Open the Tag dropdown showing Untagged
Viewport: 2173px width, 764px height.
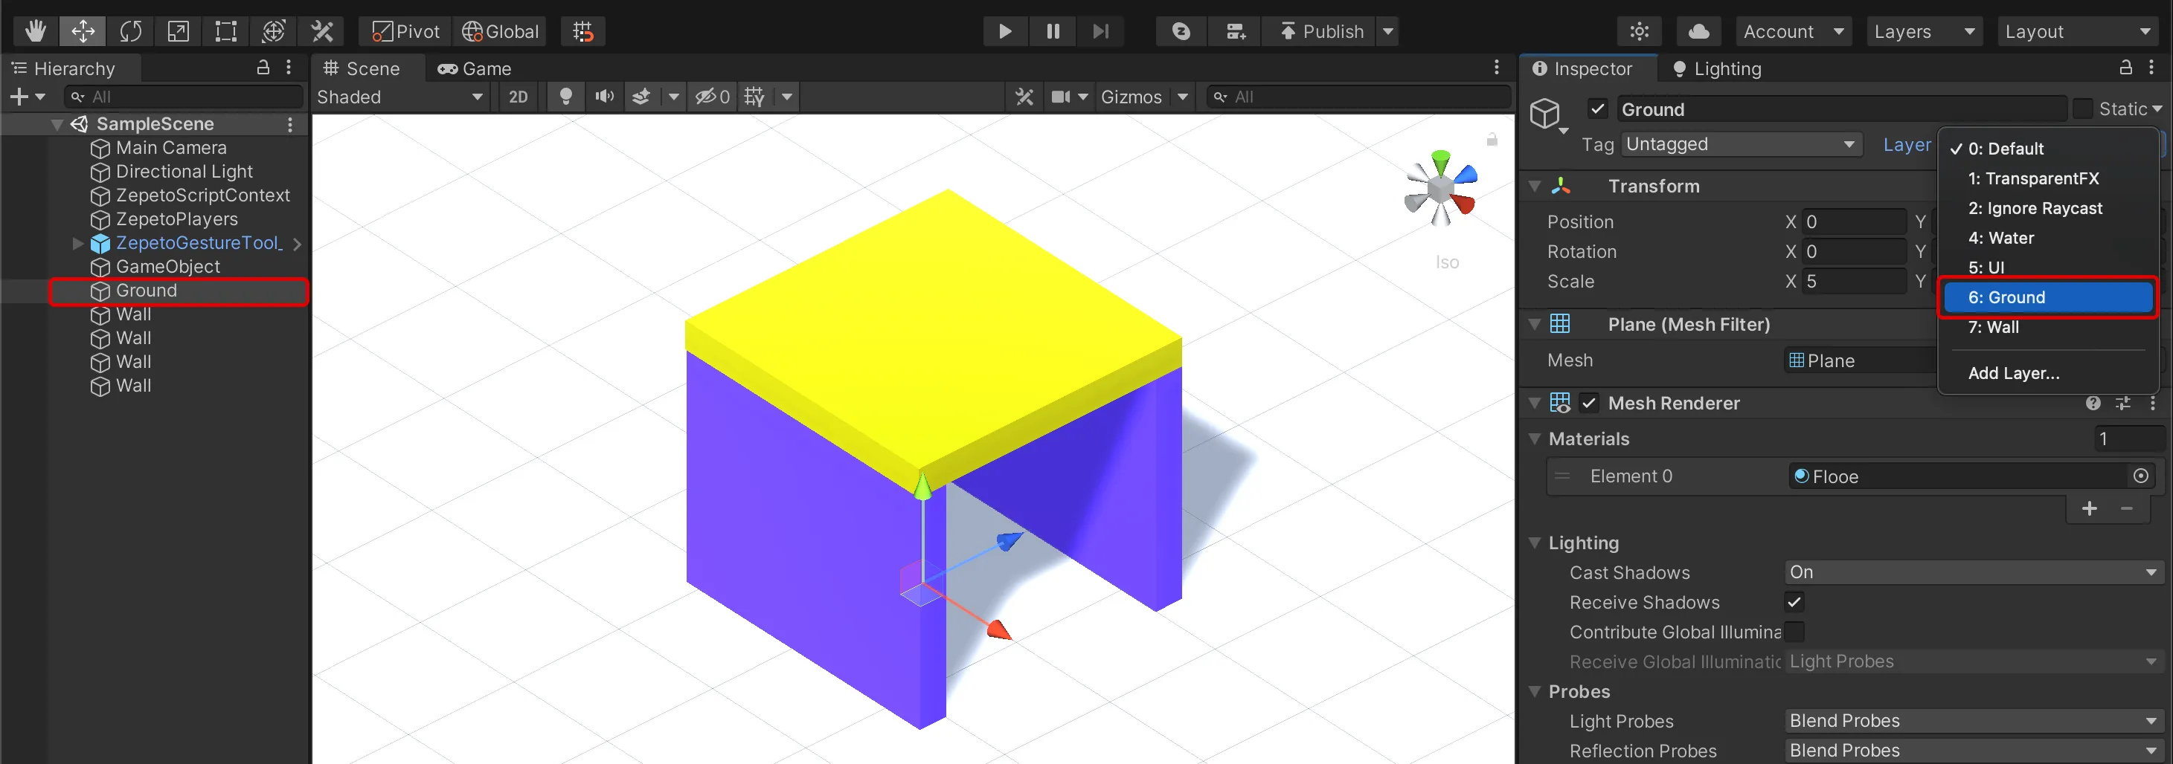(1741, 144)
